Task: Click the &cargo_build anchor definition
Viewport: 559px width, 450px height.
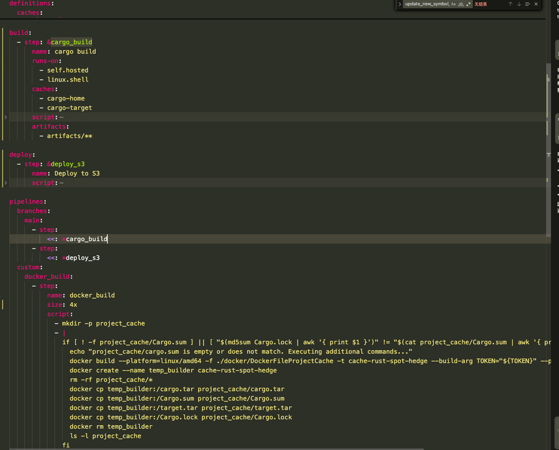Action: point(69,42)
